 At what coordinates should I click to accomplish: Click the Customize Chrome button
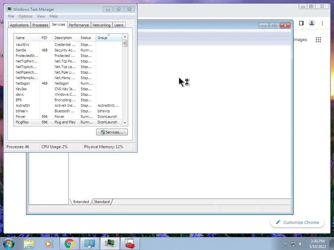coord(297,223)
